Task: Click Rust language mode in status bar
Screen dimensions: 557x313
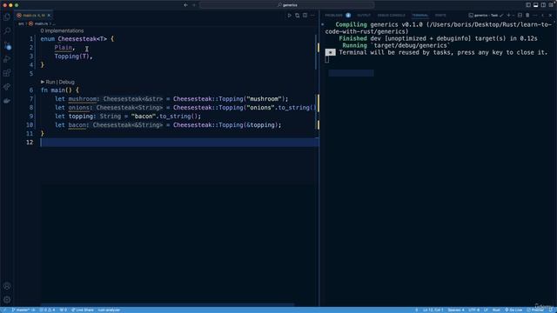Action: pos(496,310)
